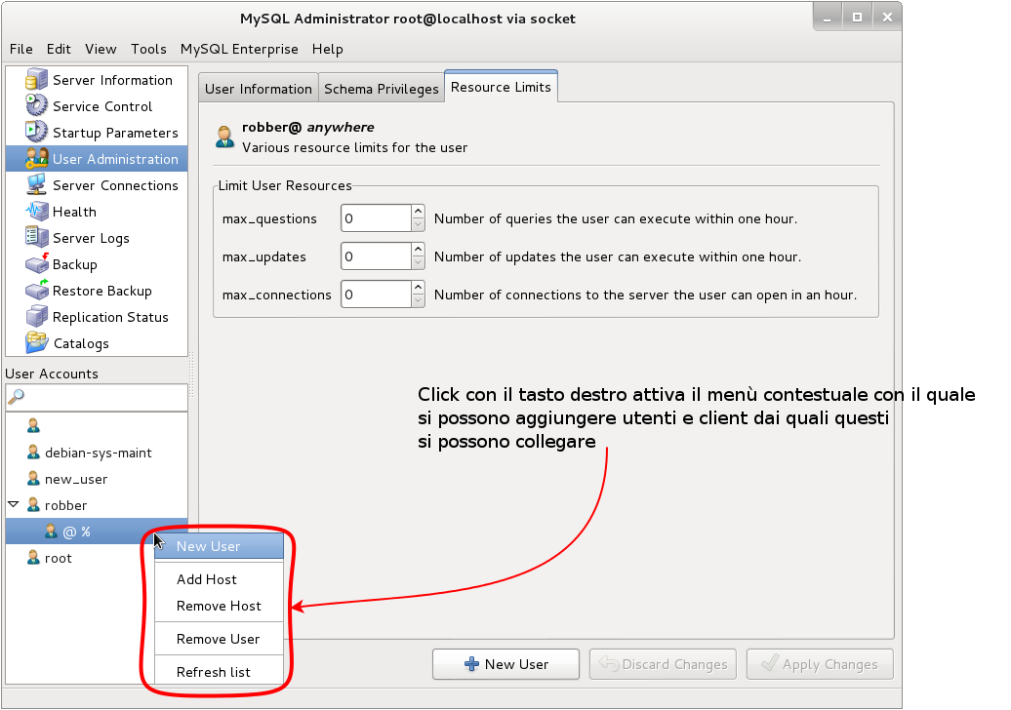This screenshot has width=1011, height=710.
Task: Click the Startup Parameters icon
Action: pos(36,132)
